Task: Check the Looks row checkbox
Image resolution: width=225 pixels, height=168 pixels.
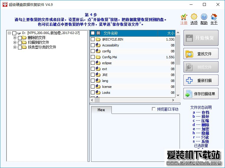Action: coord(93,92)
